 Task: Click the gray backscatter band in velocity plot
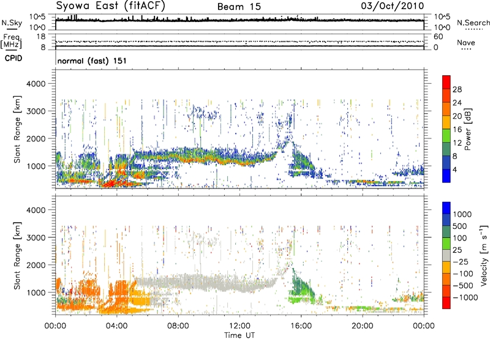point(206,283)
